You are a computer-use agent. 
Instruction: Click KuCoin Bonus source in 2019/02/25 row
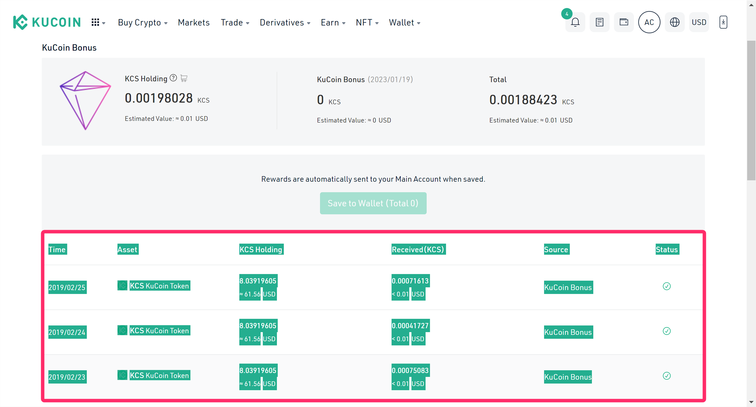568,287
